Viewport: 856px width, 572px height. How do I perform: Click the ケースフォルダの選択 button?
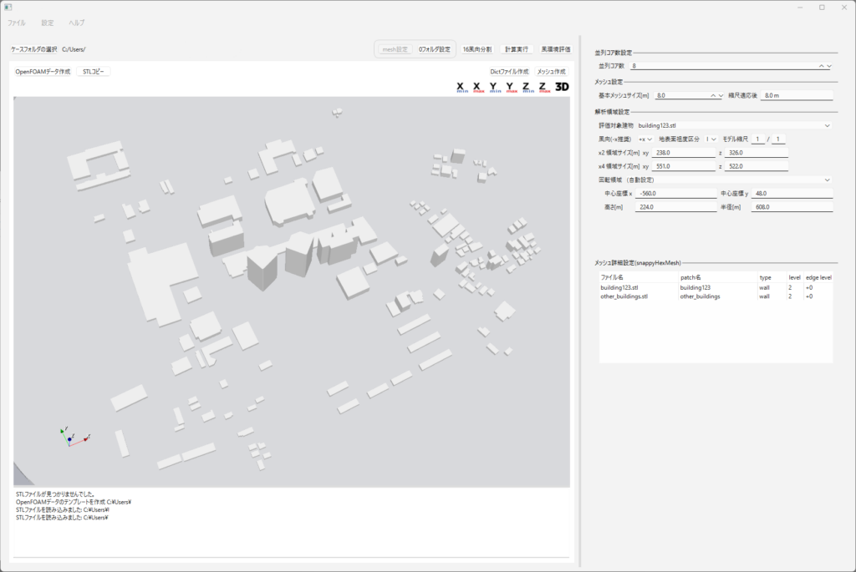pos(33,49)
